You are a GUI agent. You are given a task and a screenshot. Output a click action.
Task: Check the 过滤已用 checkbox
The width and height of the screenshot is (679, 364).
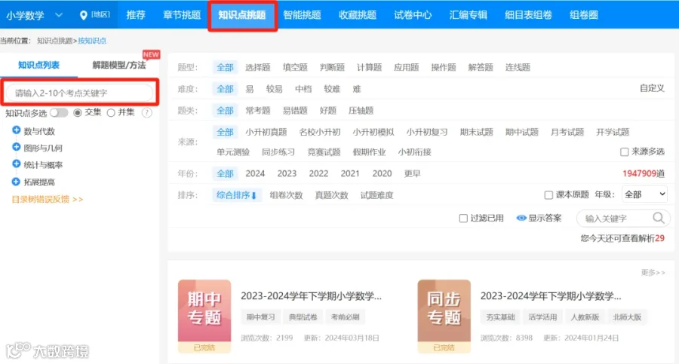pyautogui.click(x=463, y=218)
